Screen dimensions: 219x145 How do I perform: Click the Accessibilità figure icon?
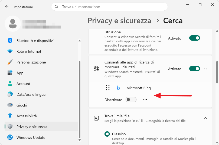click(x=10, y=116)
